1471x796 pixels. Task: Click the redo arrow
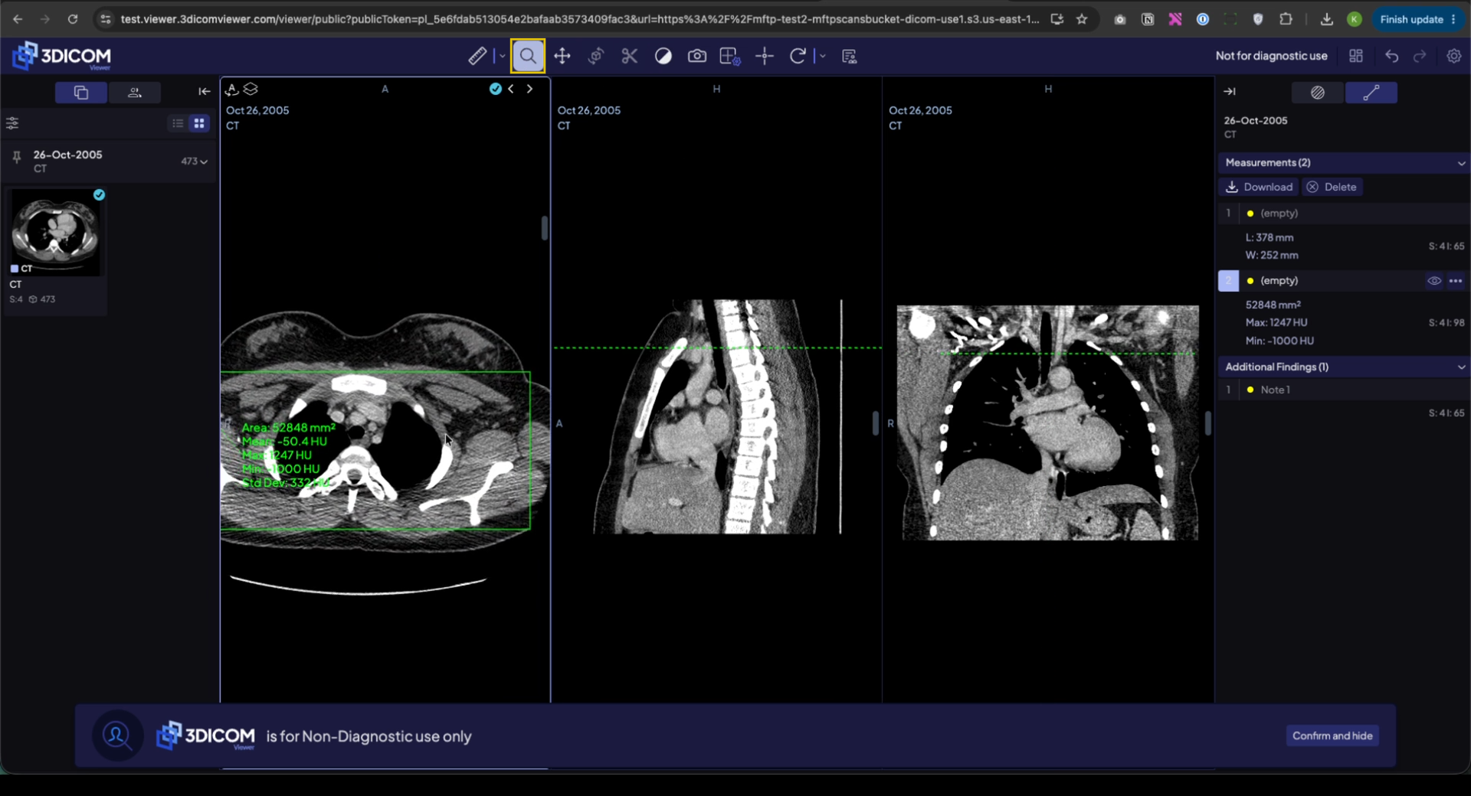coord(1420,56)
